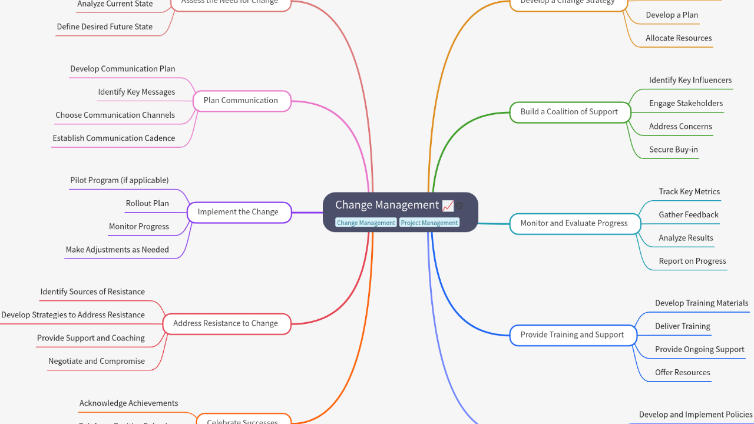Click the Choose Communication Channels subtopic
754x424 pixels.
pos(115,115)
